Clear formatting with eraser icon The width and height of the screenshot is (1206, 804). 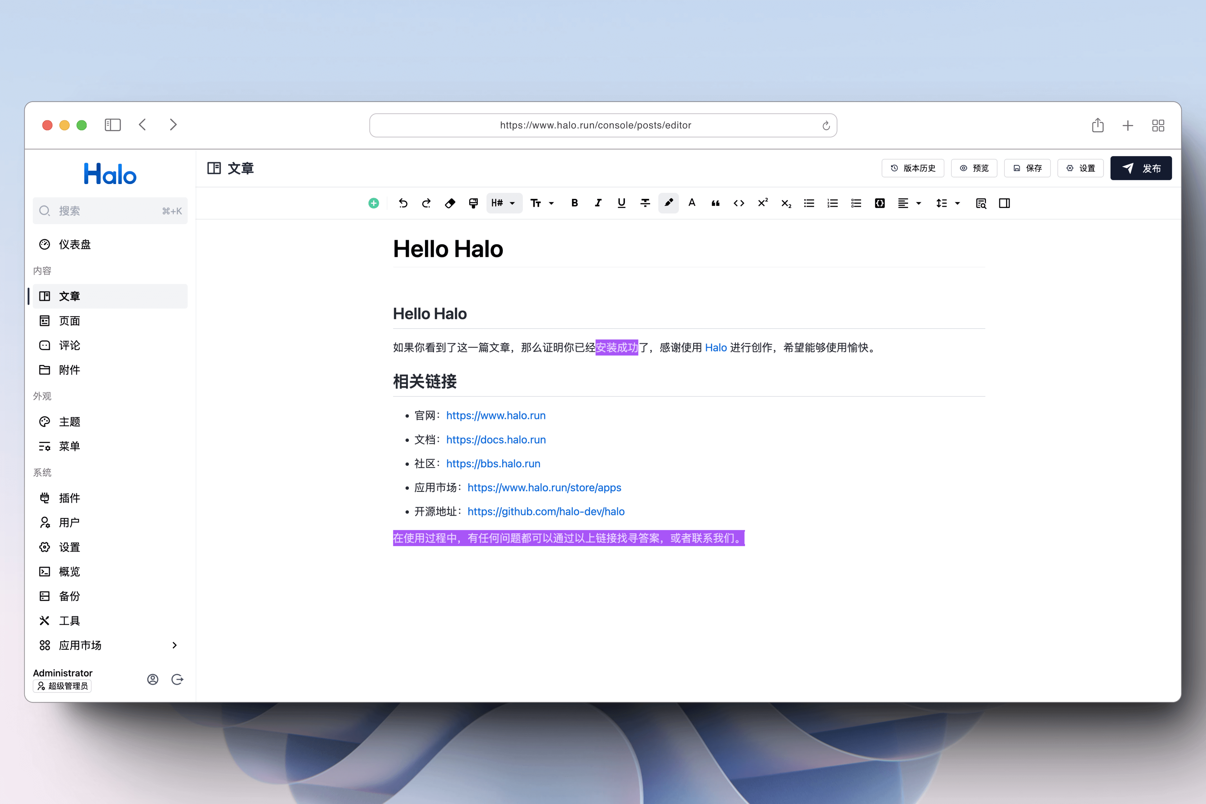tap(450, 203)
